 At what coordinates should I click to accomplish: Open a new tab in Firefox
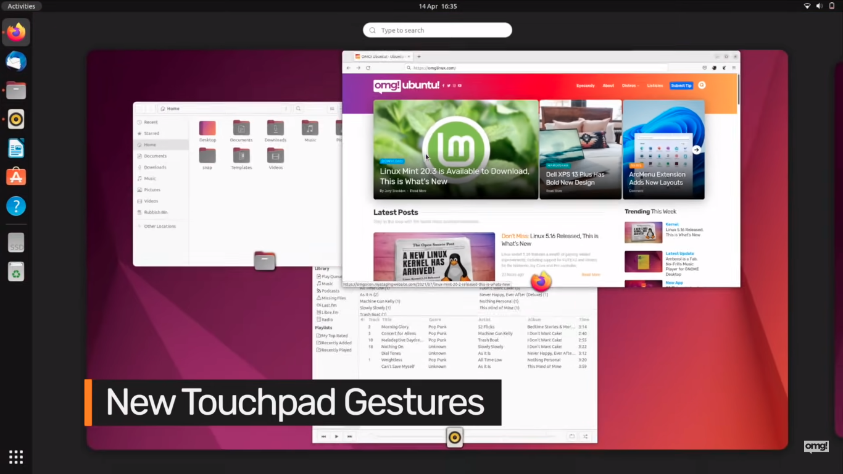[x=419, y=57]
